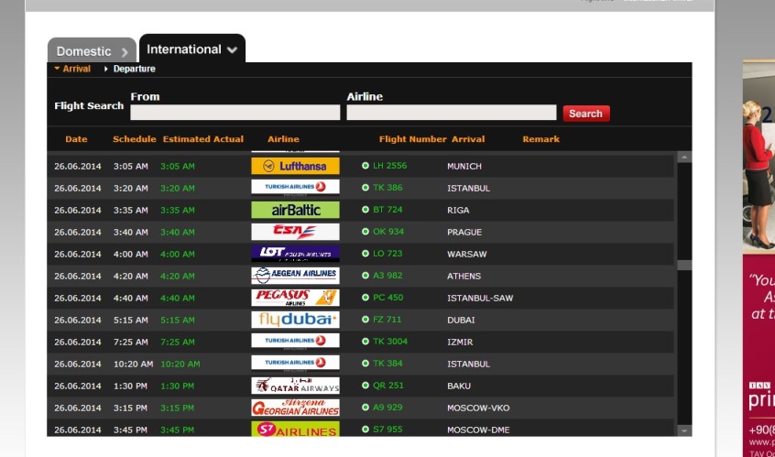Click the MOSCOW-VKO arrival cell
This screenshot has width=775, height=457.
(x=478, y=408)
